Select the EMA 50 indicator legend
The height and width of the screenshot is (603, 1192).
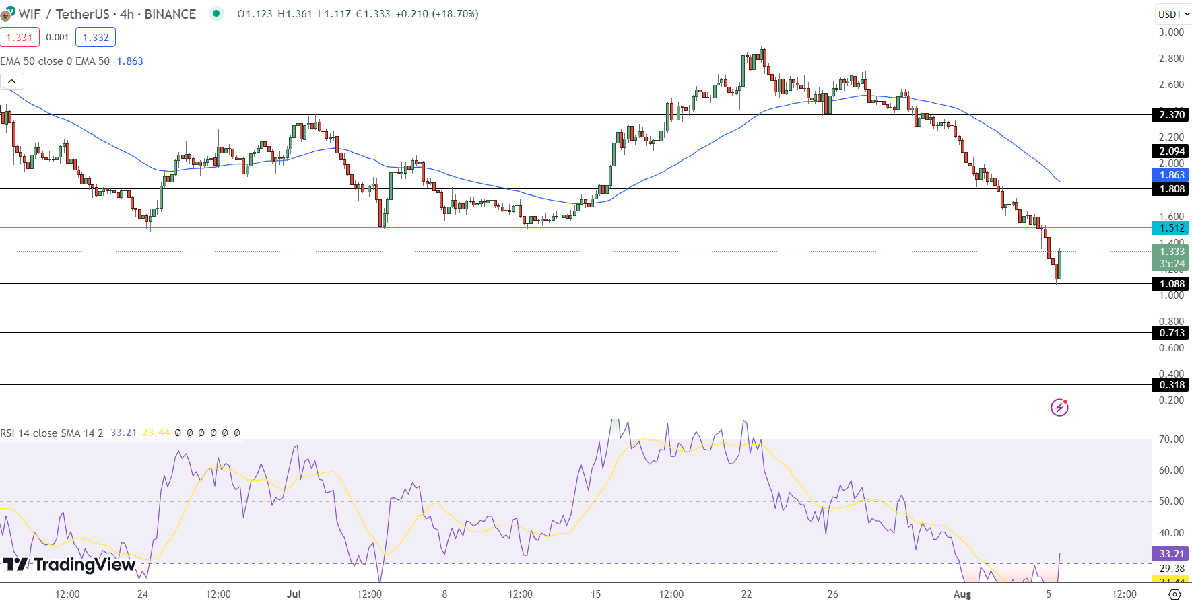55,61
